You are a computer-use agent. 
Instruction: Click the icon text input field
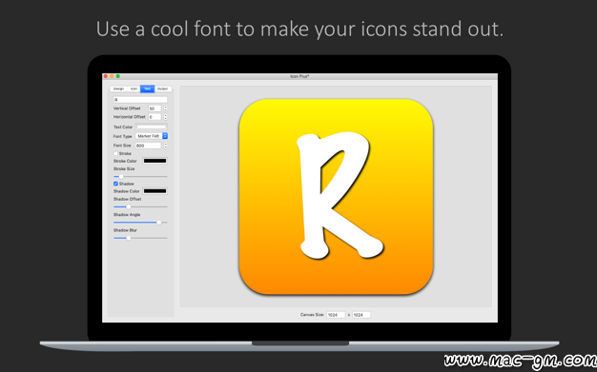coord(140,100)
